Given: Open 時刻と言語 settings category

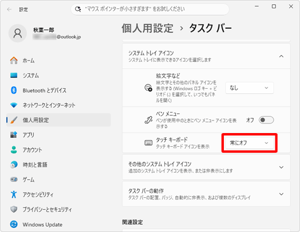Looking at the screenshot, I should pos(59,165).
